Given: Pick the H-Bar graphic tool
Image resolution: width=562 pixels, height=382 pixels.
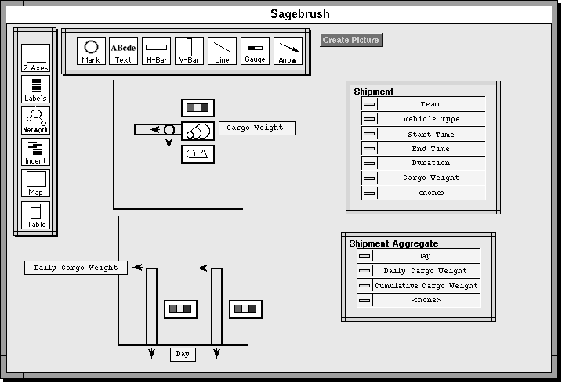Looking at the screenshot, I should [156, 51].
